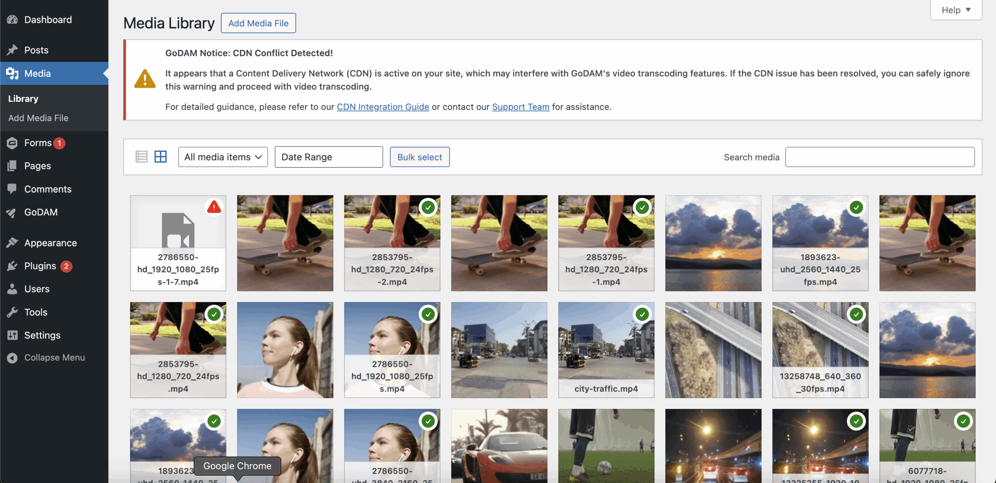Viewport: 996px width, 483px height.
Task: Click red warning badge on 2786550 s-1-7.mp4
Action: [x=214, y=207]
